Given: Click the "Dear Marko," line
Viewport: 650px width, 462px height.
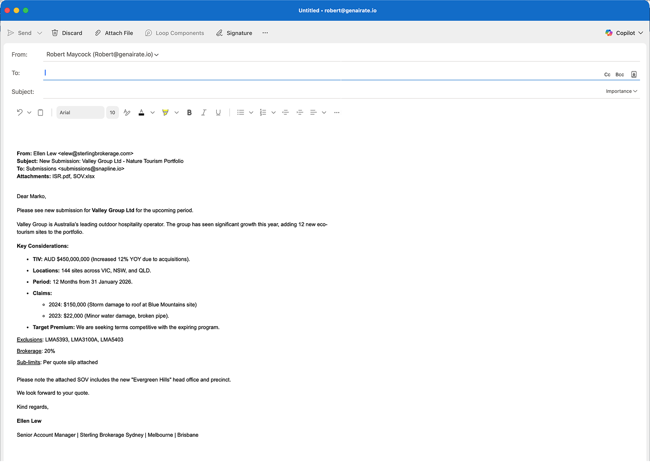Looking at the screenshot, I should pyautogui.click(x=32, y=196).
